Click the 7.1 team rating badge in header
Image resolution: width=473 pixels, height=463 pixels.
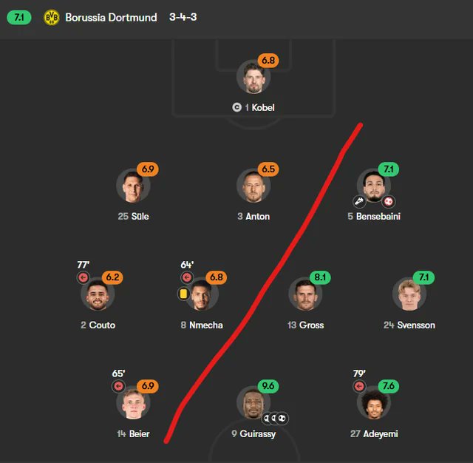point(18,17)
